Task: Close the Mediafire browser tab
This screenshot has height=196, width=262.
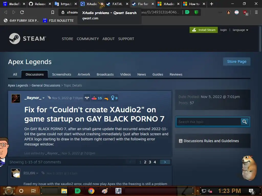Action: [24, 4]
